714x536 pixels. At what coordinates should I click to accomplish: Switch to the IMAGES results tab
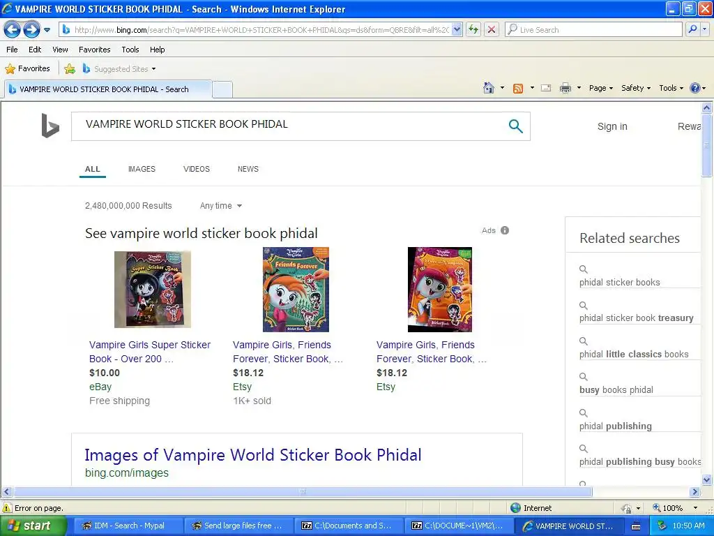click(142, 169)
